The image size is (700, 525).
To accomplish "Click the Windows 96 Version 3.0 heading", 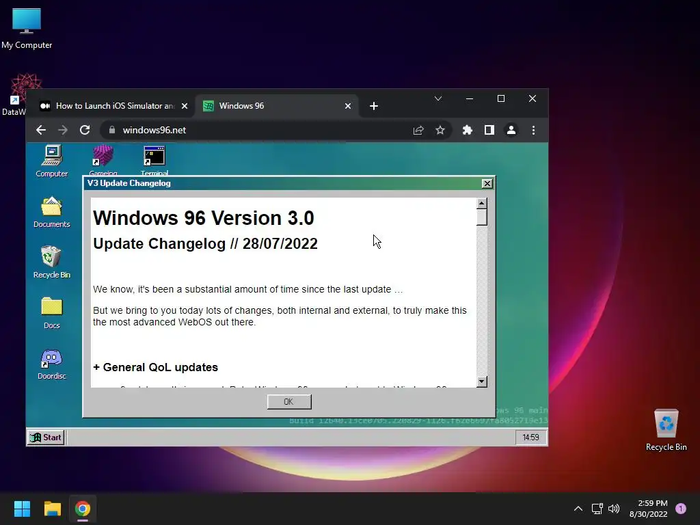I will point(204,218).
